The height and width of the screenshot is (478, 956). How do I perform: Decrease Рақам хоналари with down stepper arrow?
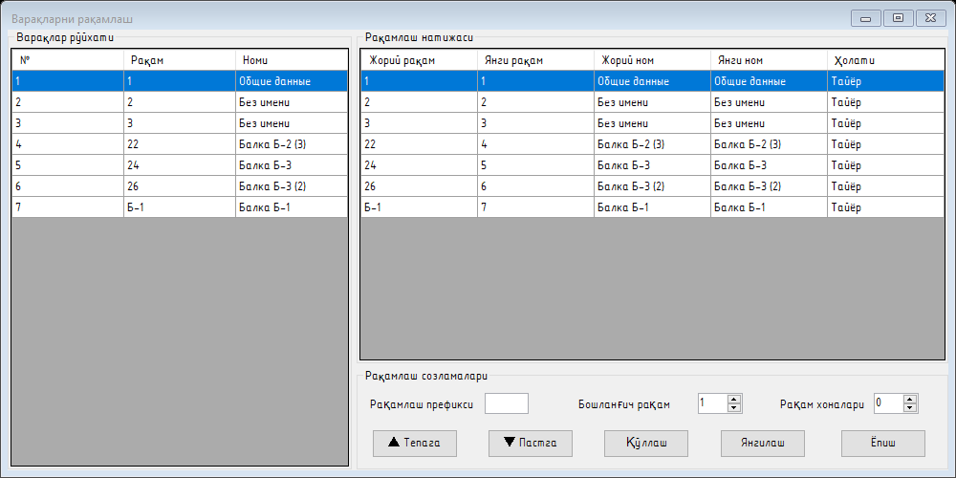click(910, 407)
